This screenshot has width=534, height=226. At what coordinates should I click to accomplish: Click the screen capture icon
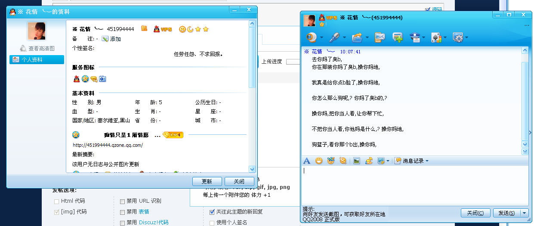[380, 161]
